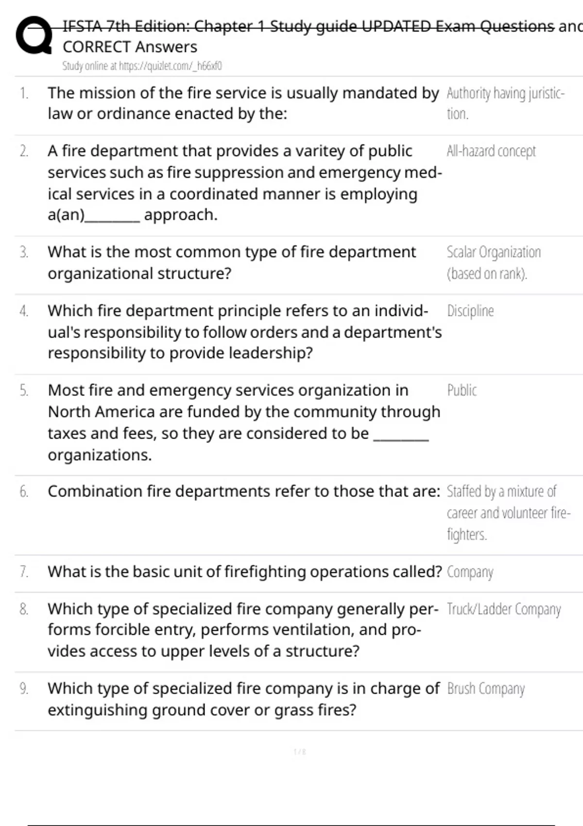Select question 6 about combination fire departments

pos(243,492)
